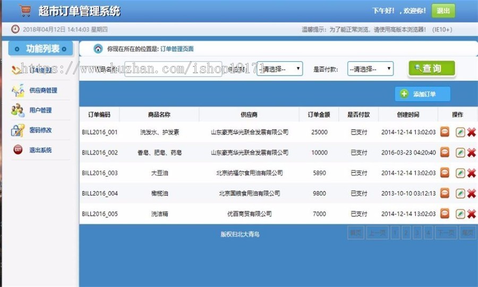View details of order BILL2016_002
The width and height of the screenshot is (478, 287).
click(x=445, y=152)
